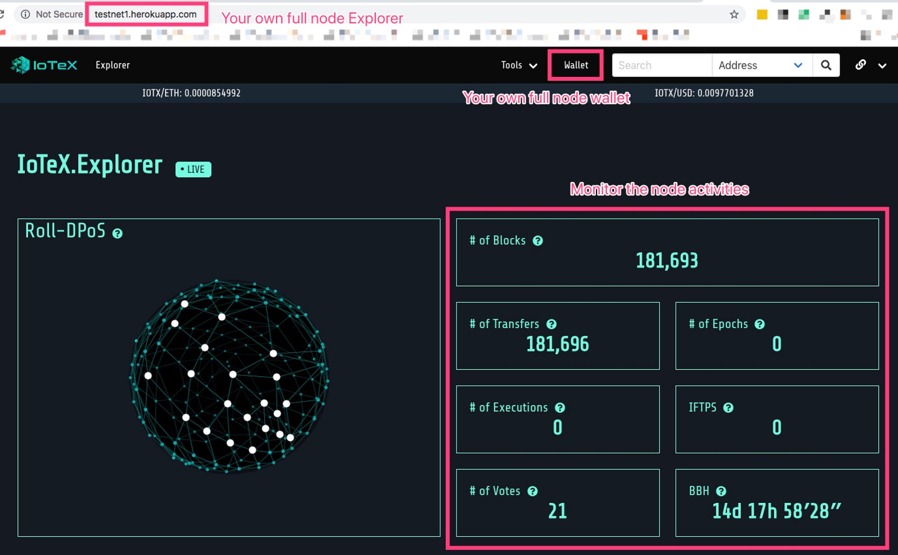The image size is (898, 555).
Task: Click the Roll-DPoS help icon
Action: [117, 233]
